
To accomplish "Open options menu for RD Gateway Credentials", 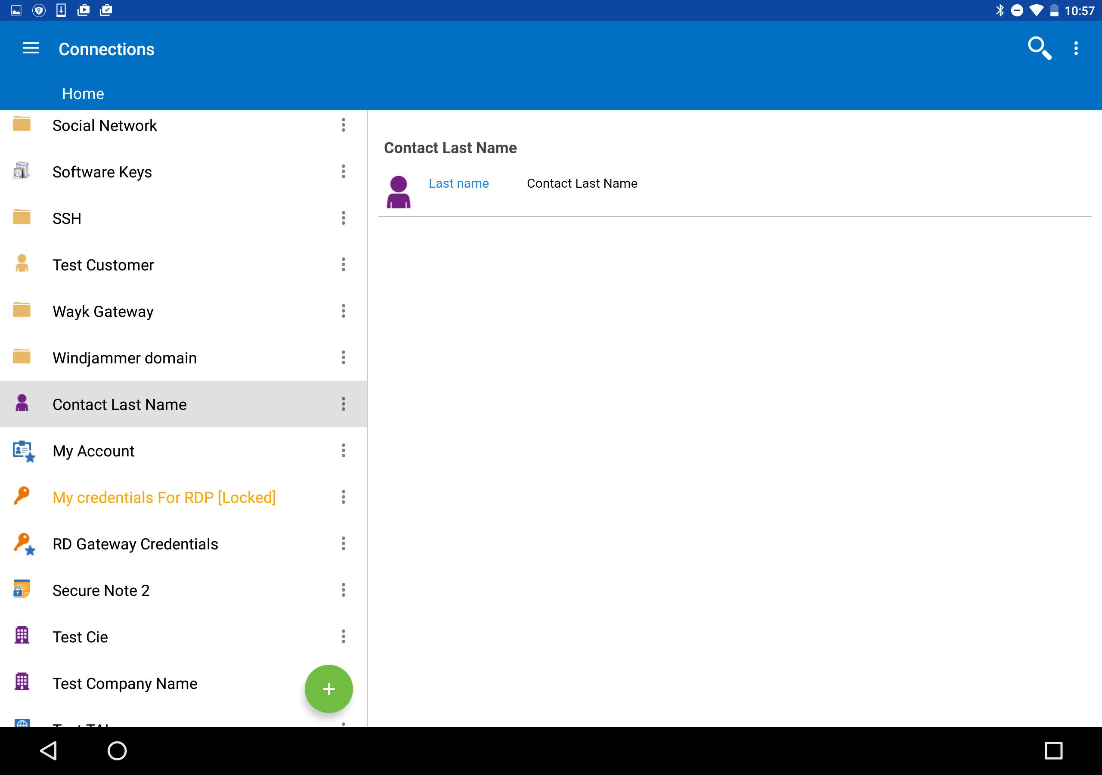I will (343, 544).
